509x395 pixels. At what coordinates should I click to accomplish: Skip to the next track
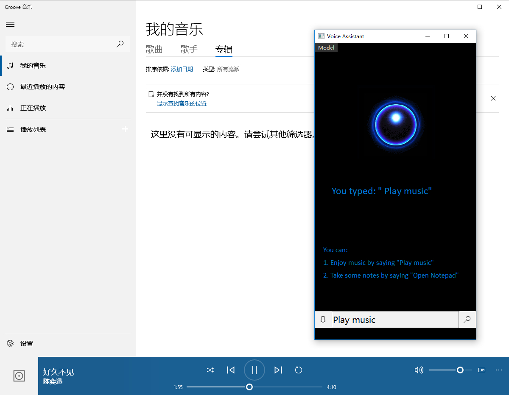[x=278, y=370]
